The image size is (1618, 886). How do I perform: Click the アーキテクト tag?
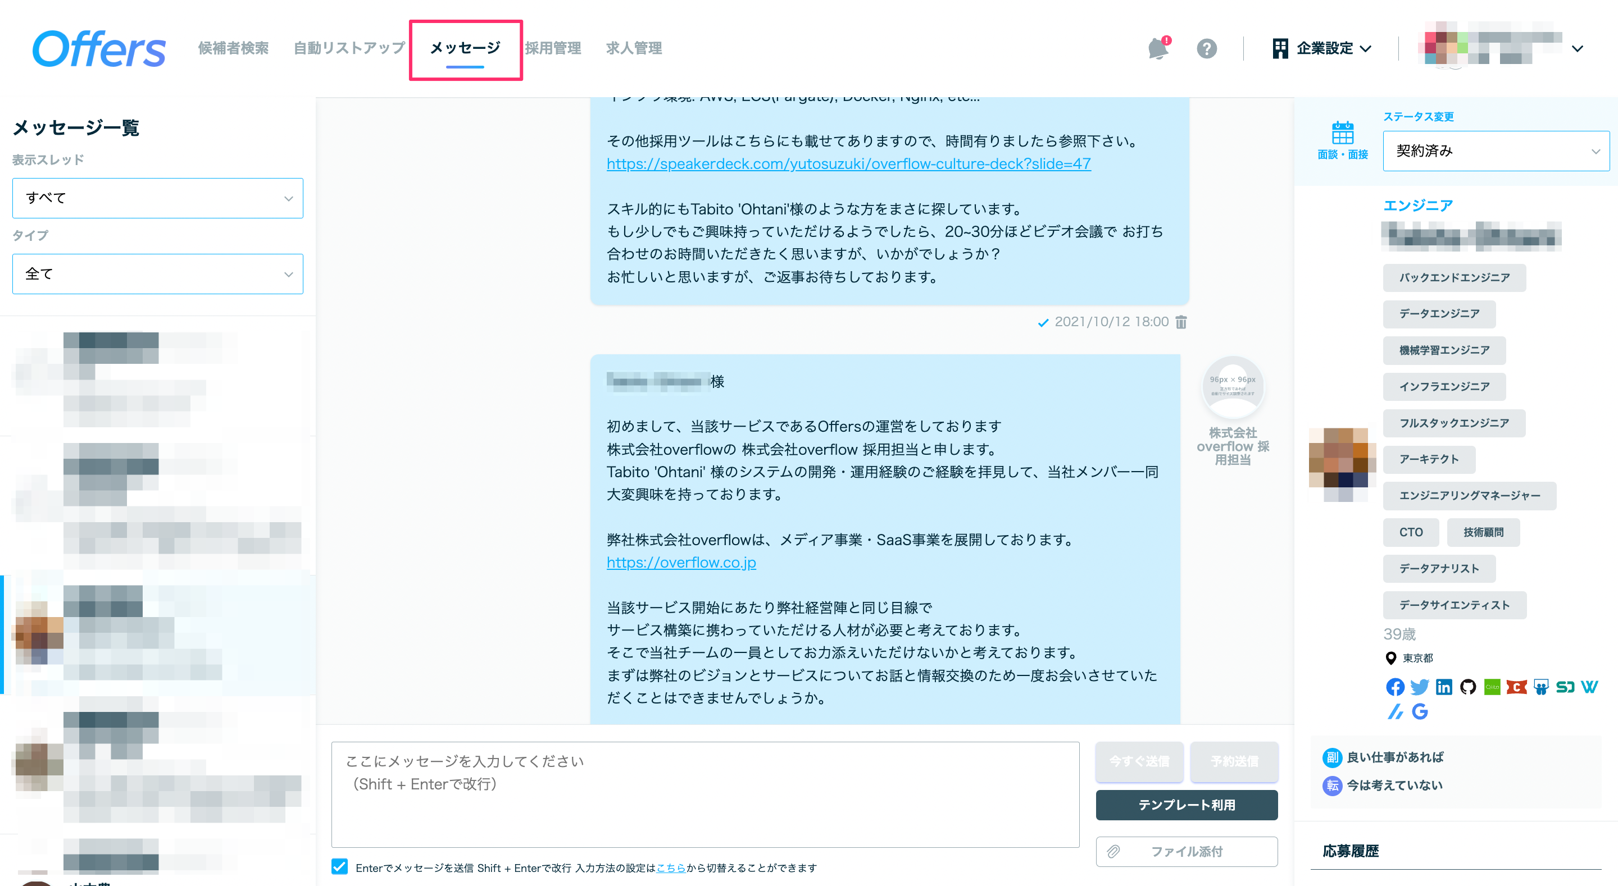pos(1429,459)
